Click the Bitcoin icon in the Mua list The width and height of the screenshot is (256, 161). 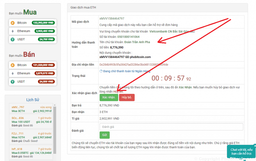tap(12, 23)
